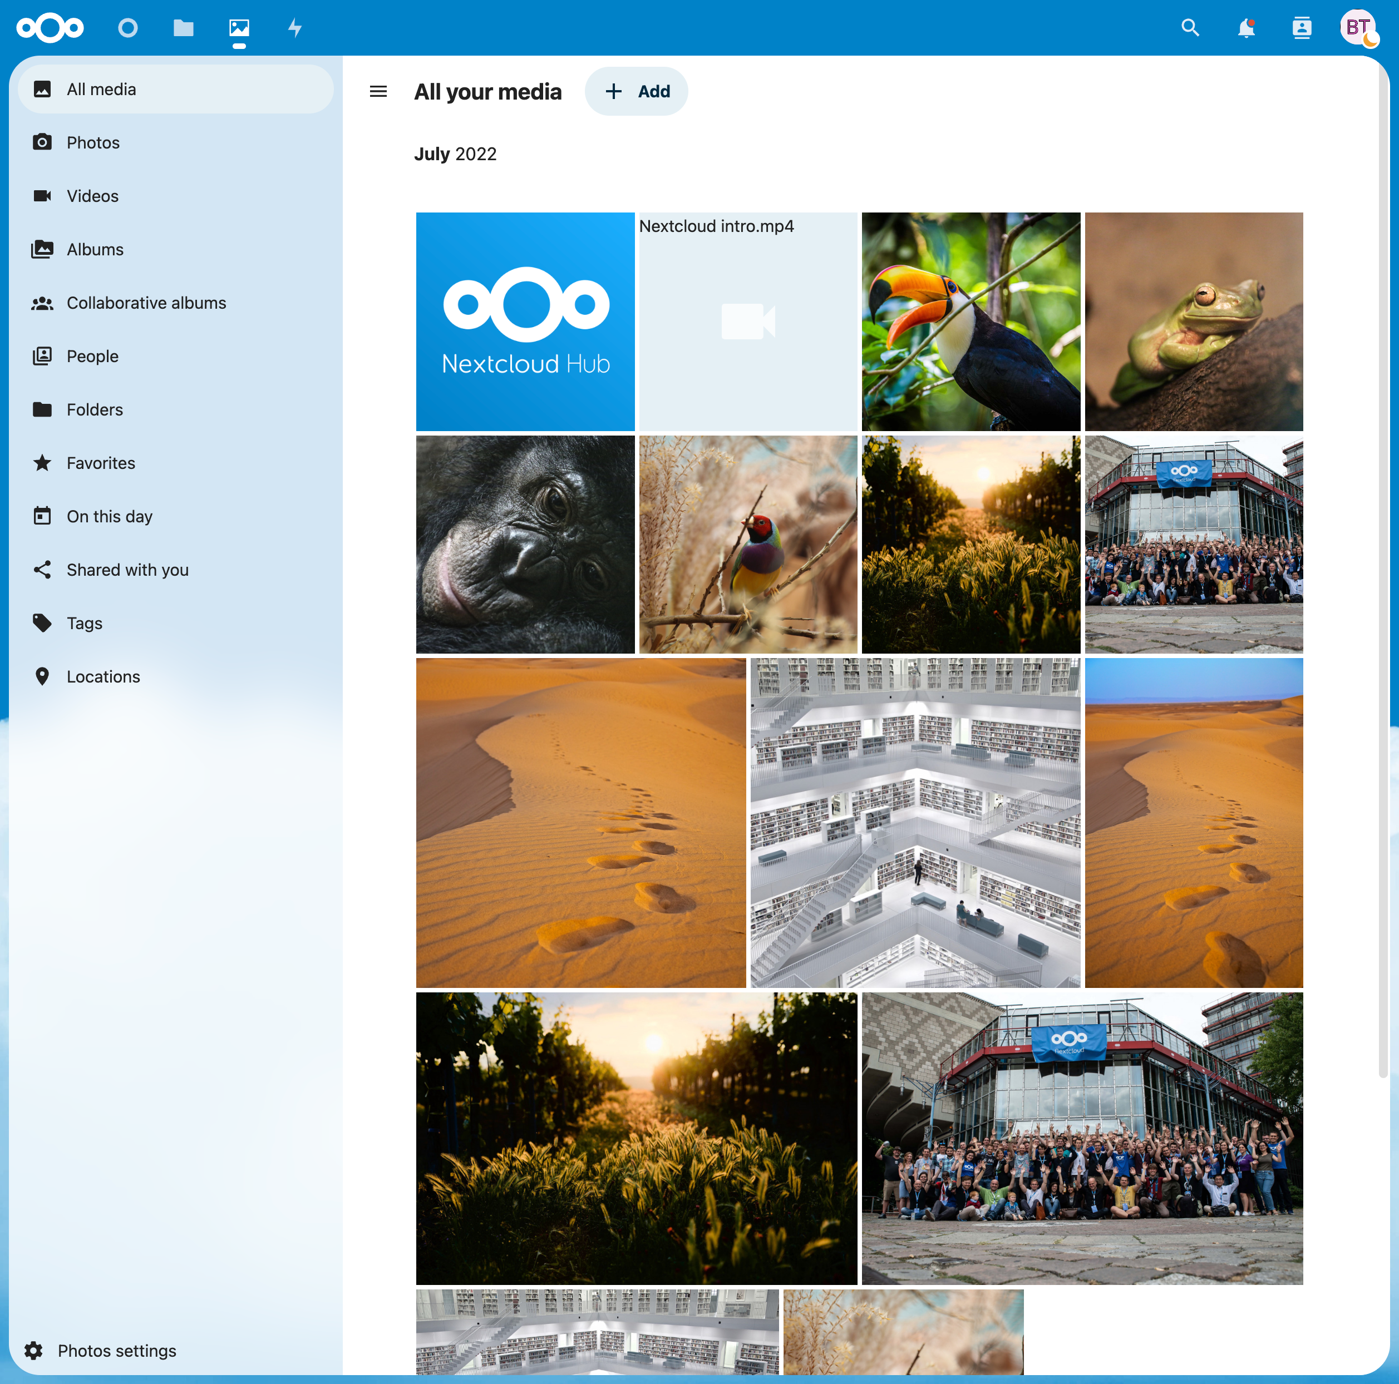Open unified search magnifier icon
Viewport: 1399px width, 1384px height.
click(x=1190, y=28)
